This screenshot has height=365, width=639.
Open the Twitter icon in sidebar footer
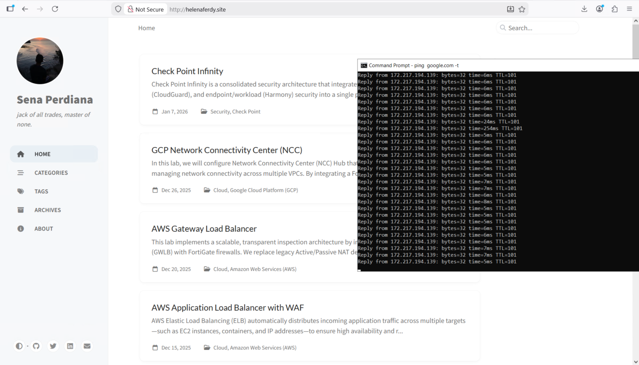pos(53,346)
